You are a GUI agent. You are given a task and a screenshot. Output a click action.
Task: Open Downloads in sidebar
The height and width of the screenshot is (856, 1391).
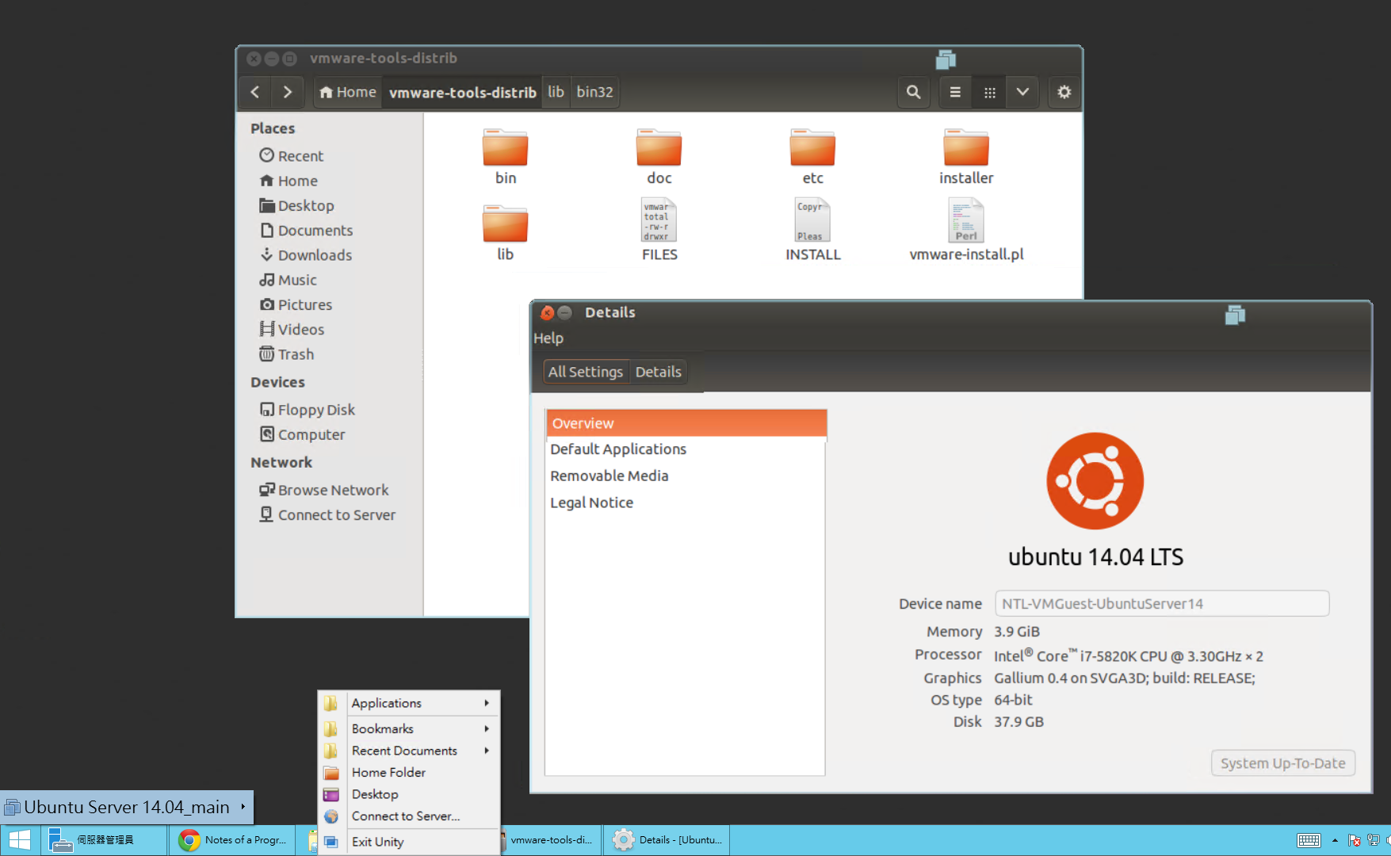[306, 255]
